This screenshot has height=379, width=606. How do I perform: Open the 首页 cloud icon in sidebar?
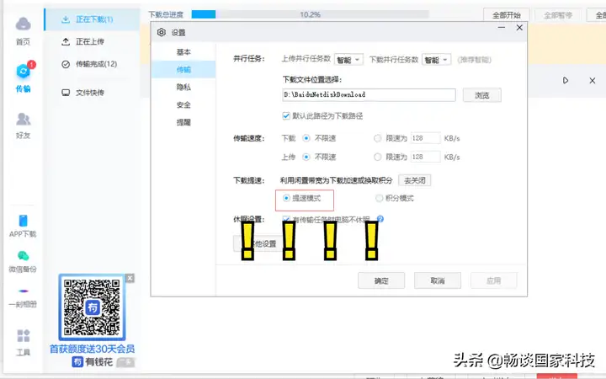pos(24,24)
